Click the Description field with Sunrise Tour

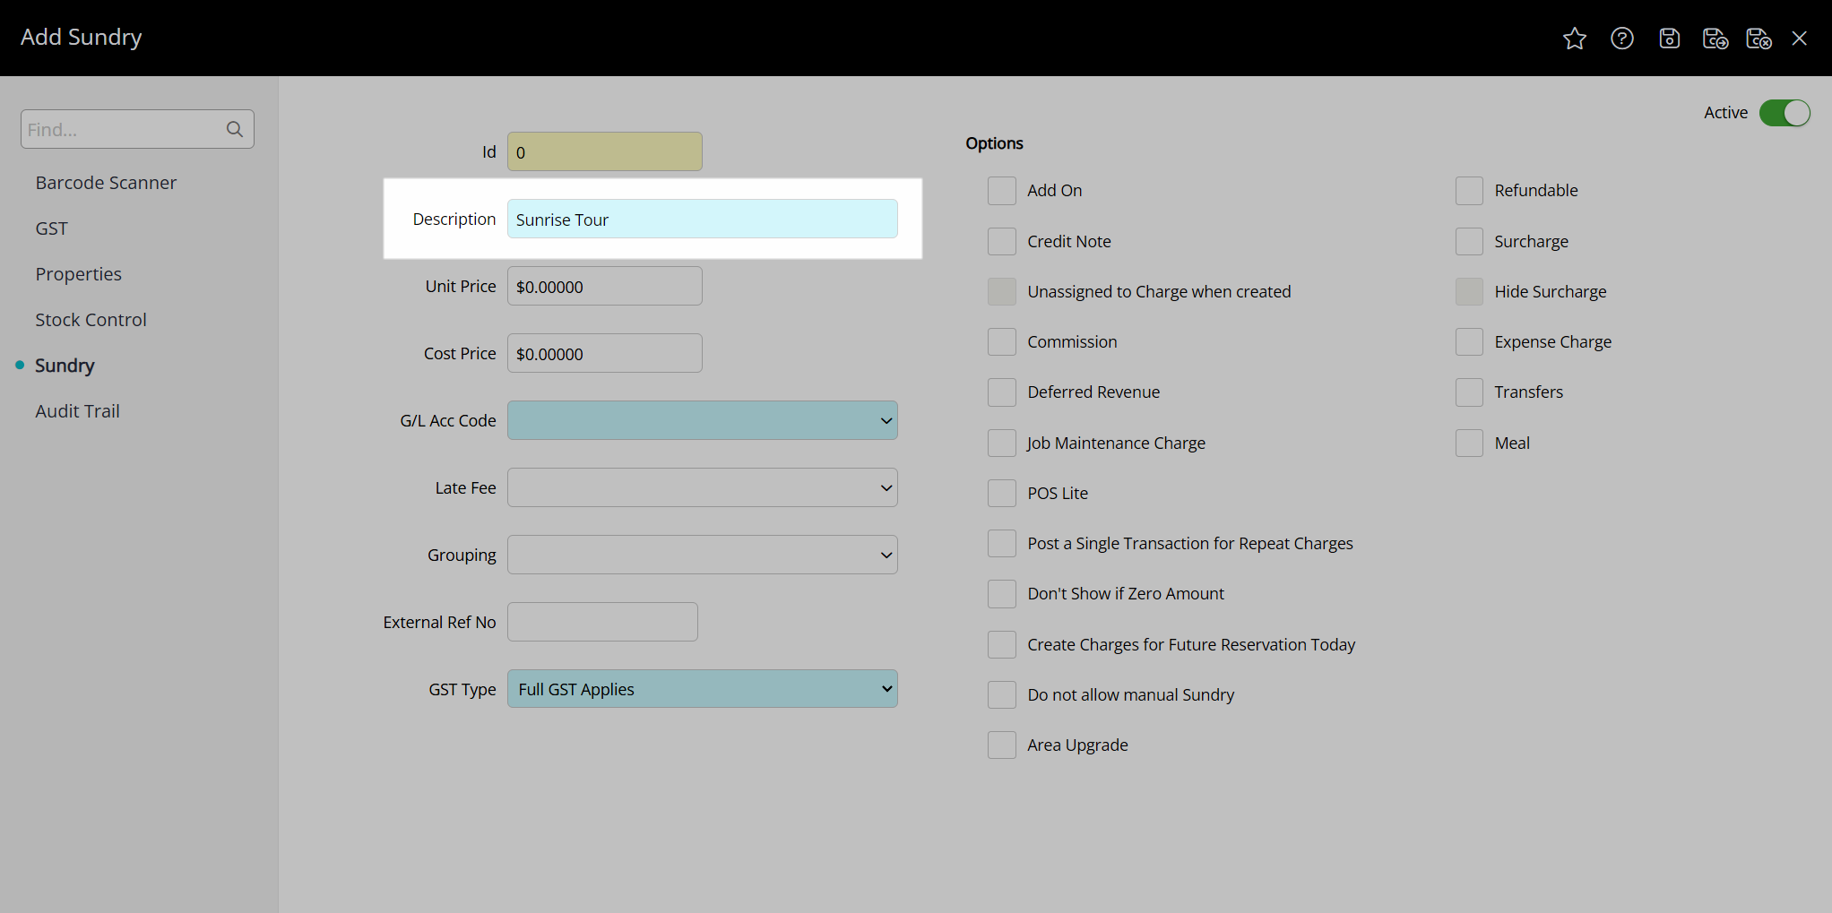tap(703, 219)
